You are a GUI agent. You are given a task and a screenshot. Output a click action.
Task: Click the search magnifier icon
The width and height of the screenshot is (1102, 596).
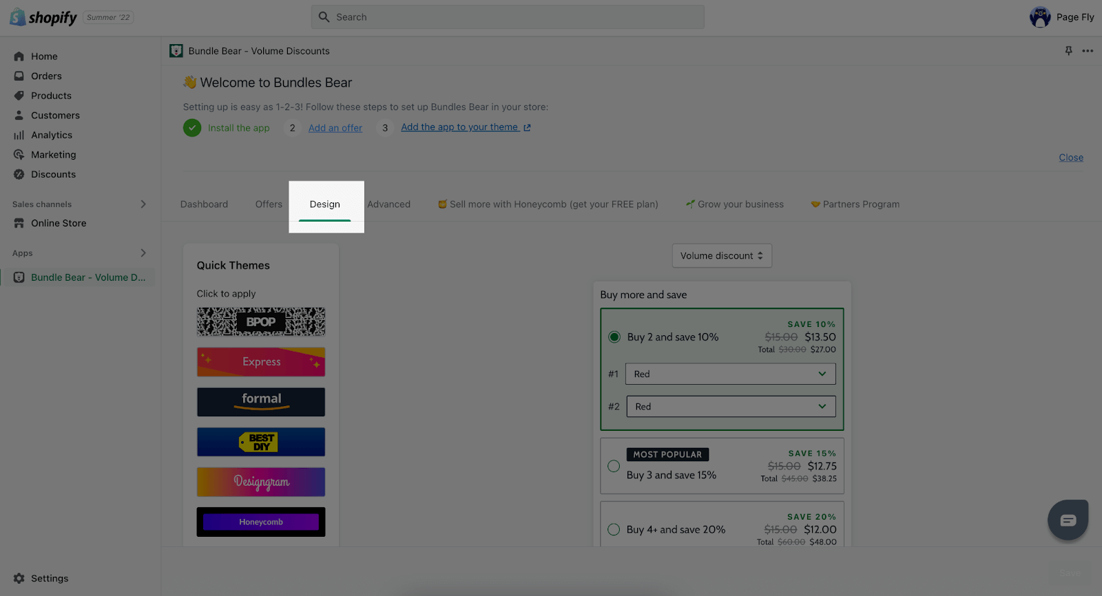point(324,17)
